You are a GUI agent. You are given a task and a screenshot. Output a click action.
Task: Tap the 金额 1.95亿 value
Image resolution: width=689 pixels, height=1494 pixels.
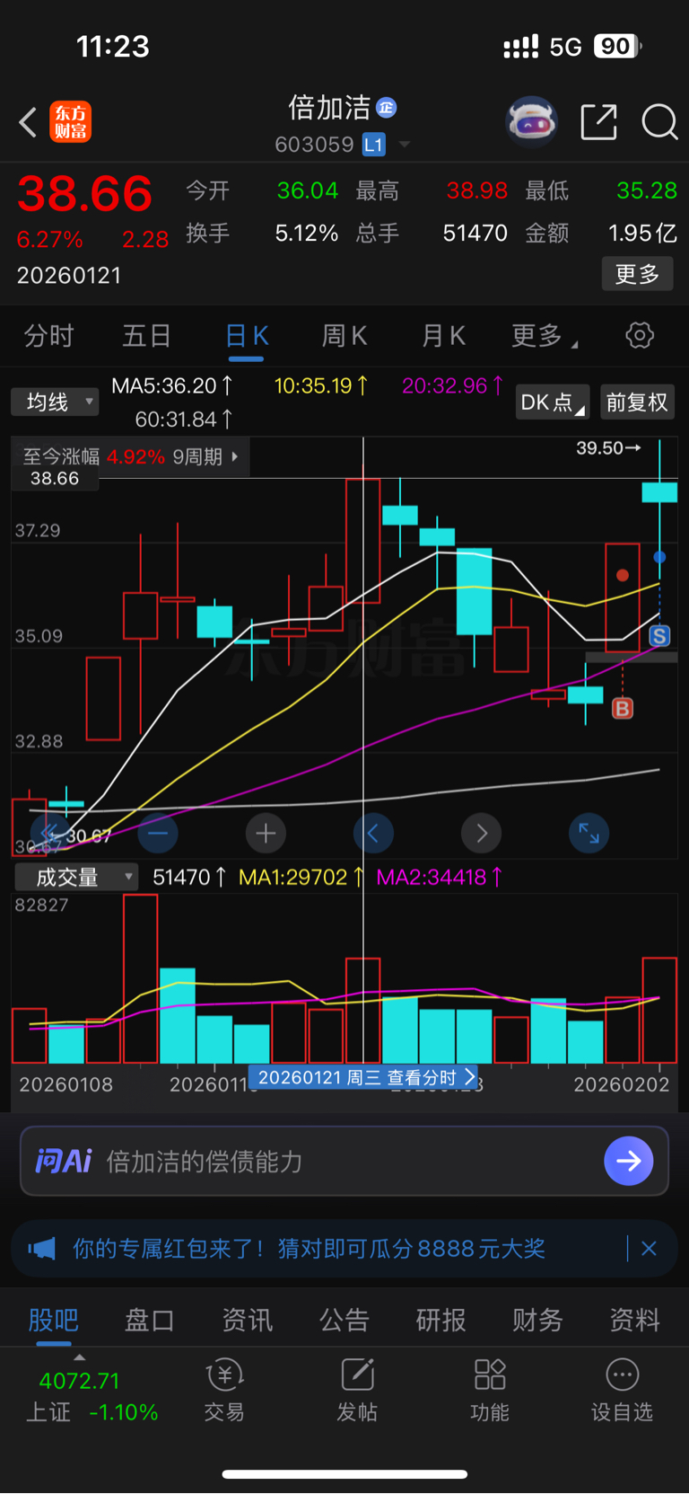(642, 234)
